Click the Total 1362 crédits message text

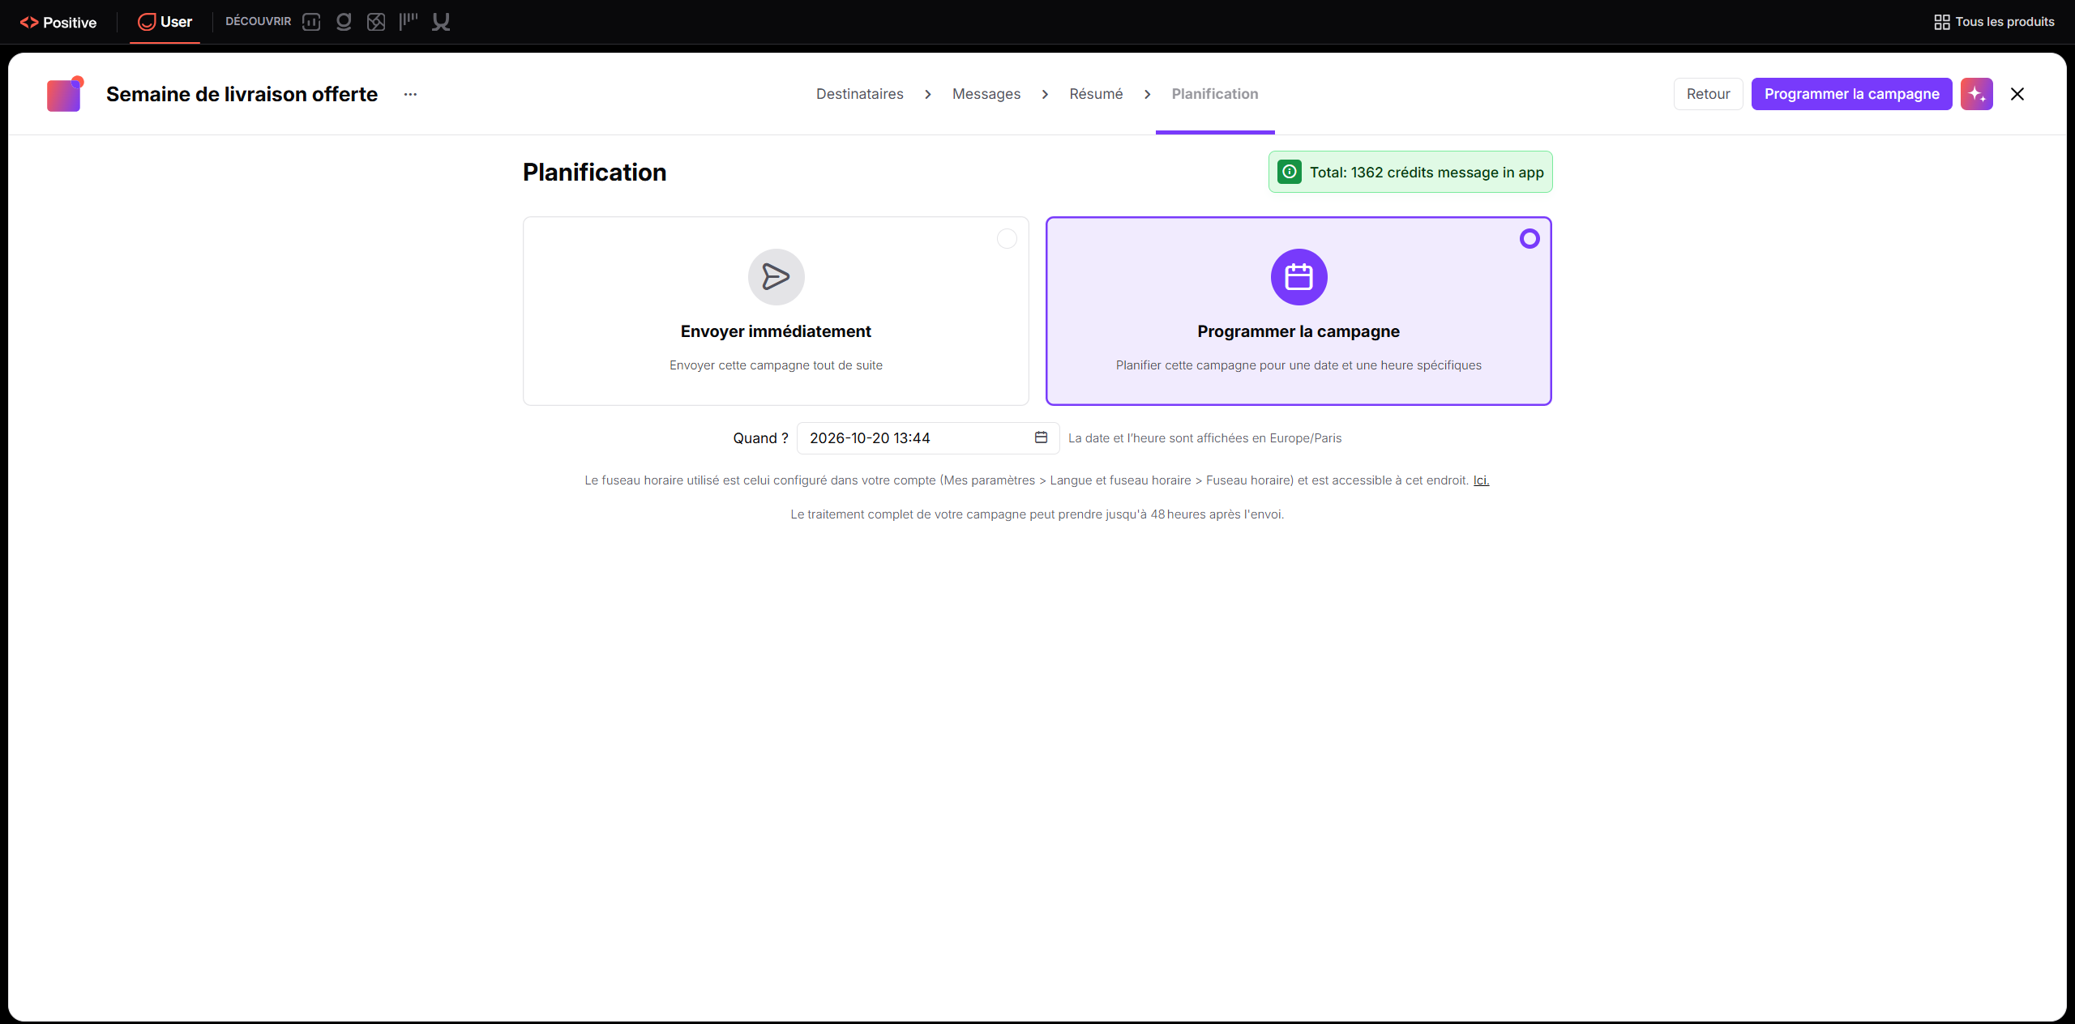[1427, 173]
